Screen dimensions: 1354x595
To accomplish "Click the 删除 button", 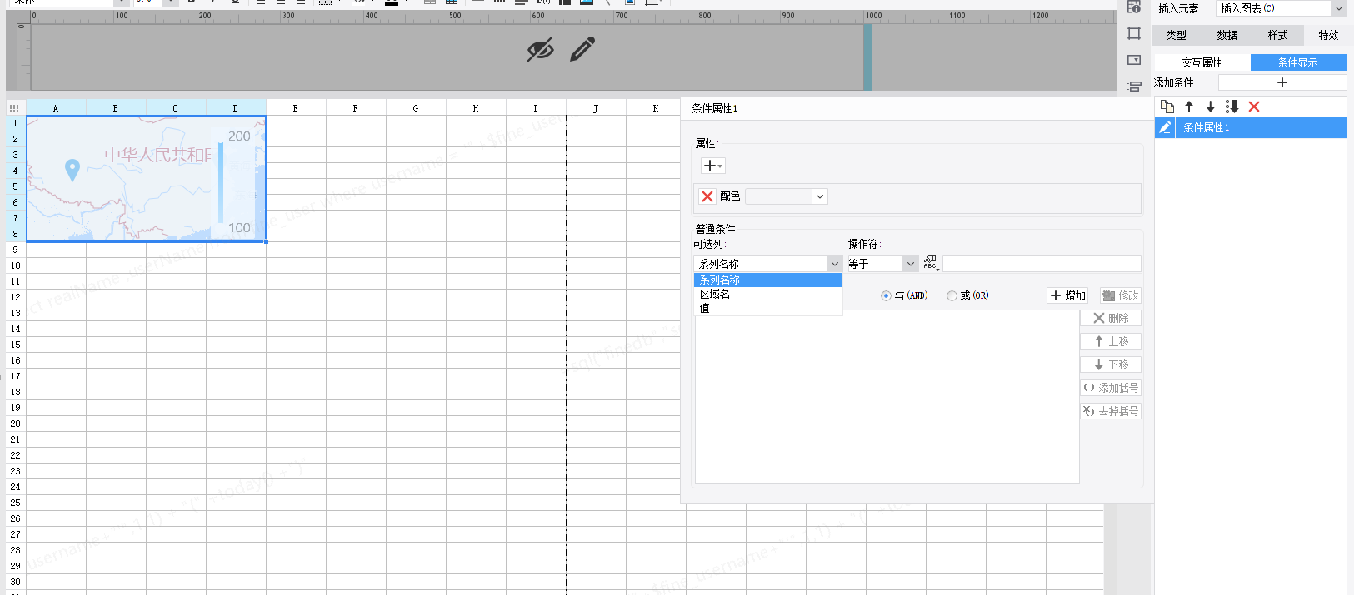I will 1111,318.
